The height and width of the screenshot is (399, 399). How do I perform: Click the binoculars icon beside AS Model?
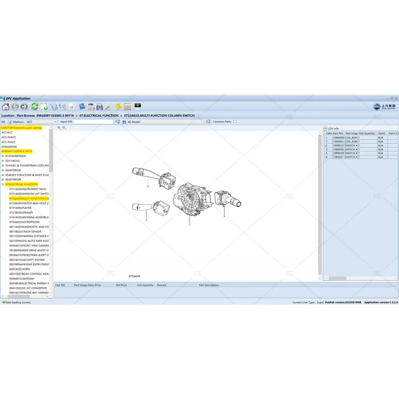123,122
